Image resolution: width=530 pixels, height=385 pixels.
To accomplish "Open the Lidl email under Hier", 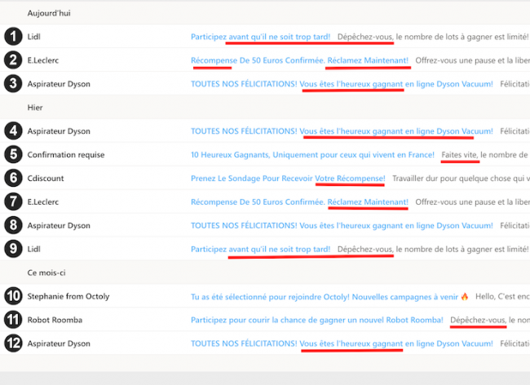I will tap(265, 249).
